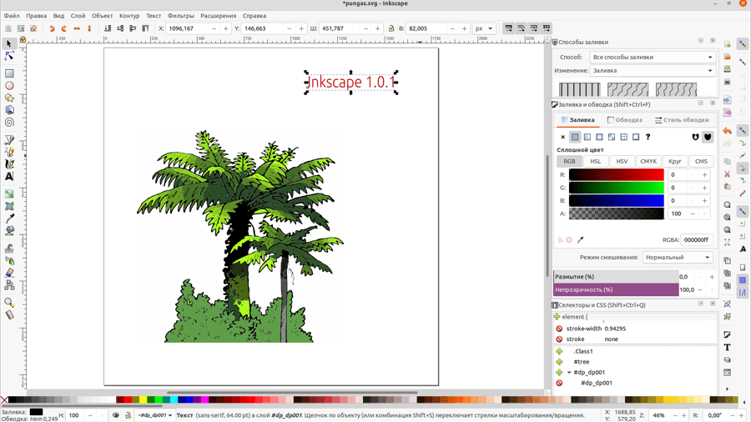Select the Pencil freehand tool

click(9, 152)
